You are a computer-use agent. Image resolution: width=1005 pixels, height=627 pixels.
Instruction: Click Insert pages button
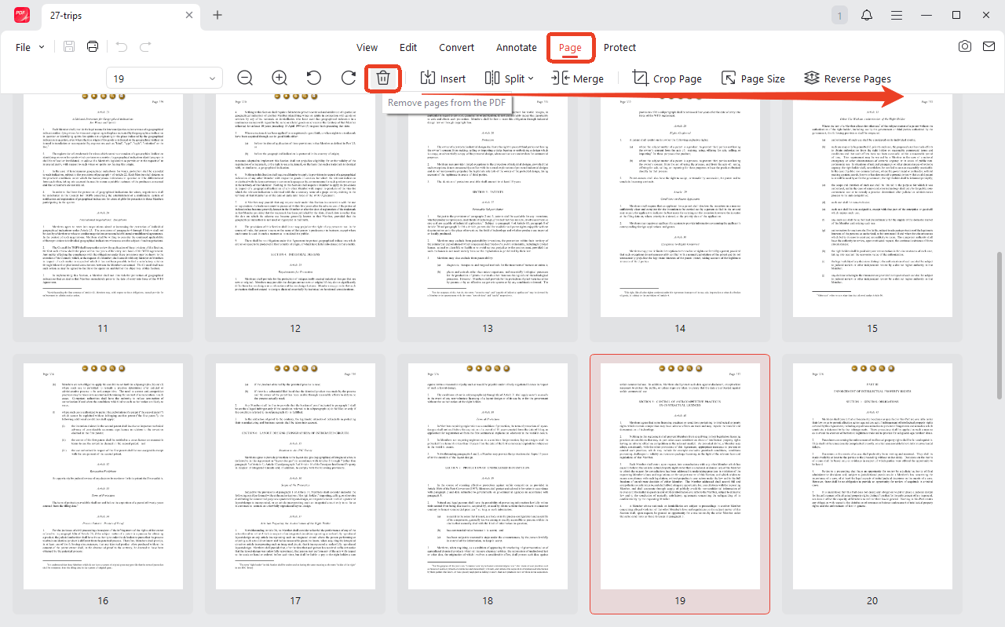coord(443,78)
